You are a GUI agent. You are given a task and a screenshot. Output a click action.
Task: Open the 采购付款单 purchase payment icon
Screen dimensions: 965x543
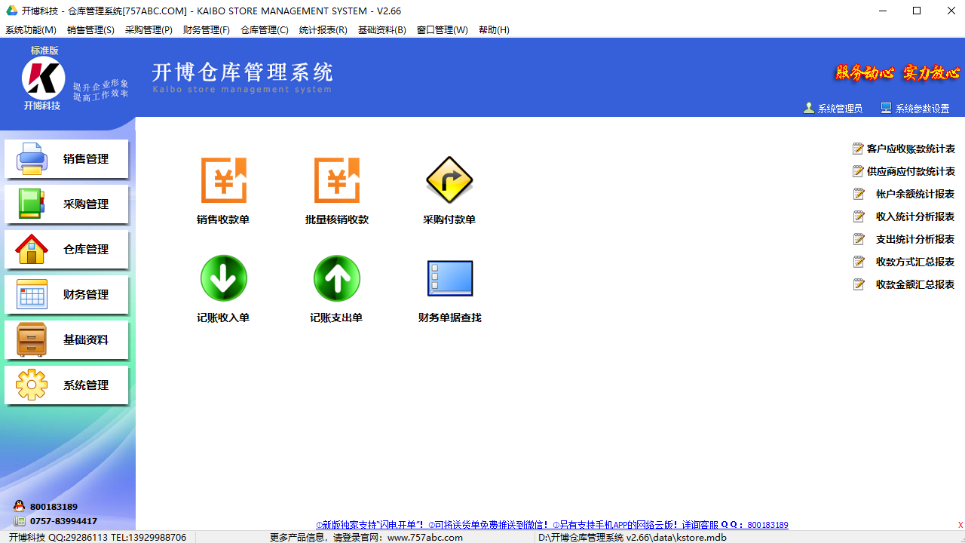click(449, 190)
